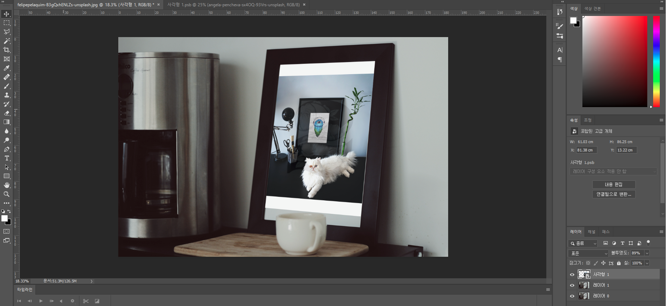This screenshot has width=666, height=306.
Task: Select the Rectangle shape tool
Action: 7,176
